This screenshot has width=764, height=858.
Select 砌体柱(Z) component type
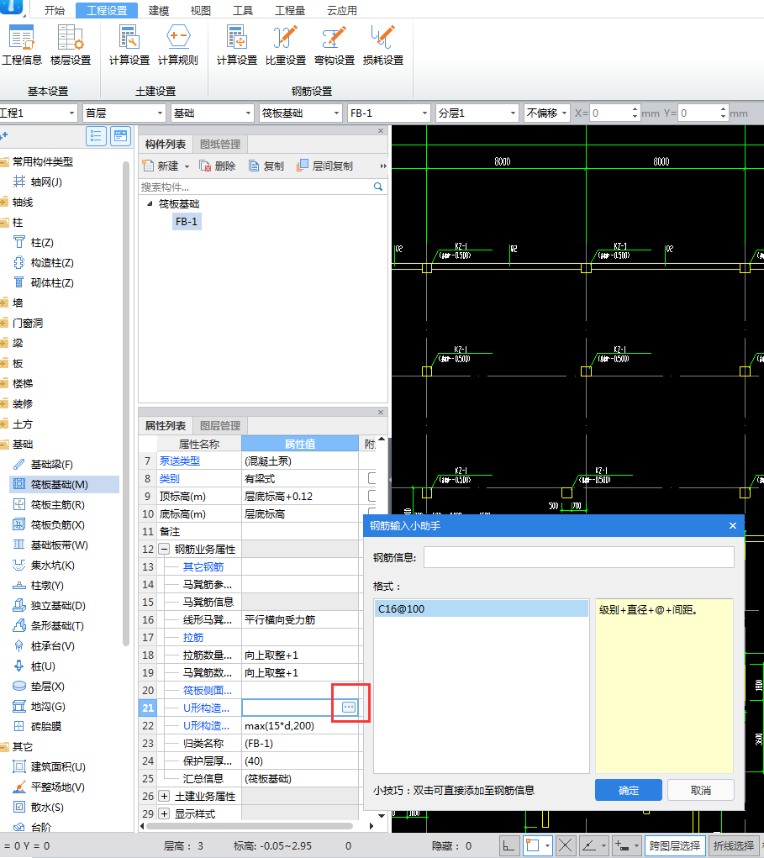[x=44, y=283]
